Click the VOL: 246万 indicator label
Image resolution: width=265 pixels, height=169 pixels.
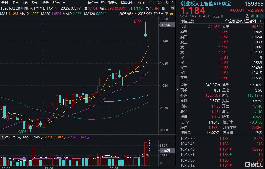point(13,137)
